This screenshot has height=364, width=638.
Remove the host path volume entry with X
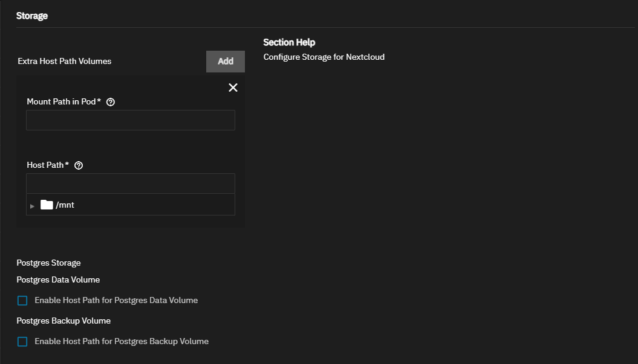(x=233, y=88)
